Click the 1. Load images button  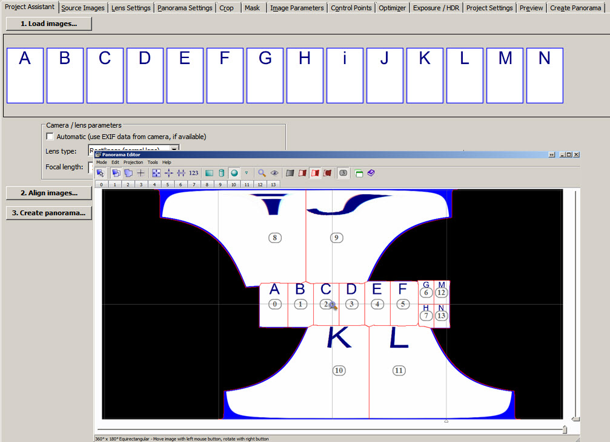tap(49, 24)
